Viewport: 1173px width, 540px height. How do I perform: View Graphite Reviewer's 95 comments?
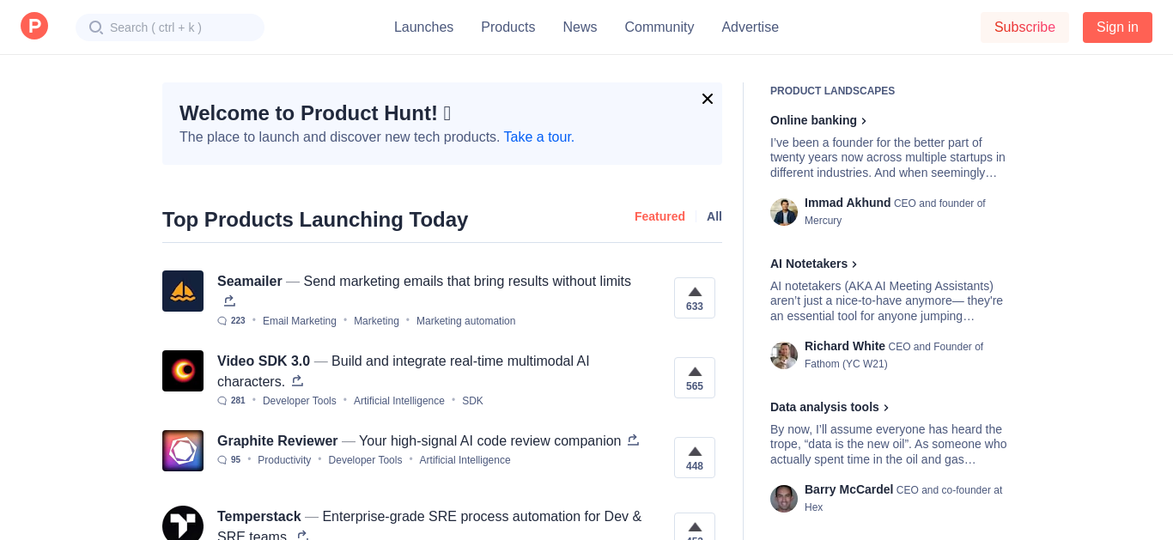pos(229,460)
